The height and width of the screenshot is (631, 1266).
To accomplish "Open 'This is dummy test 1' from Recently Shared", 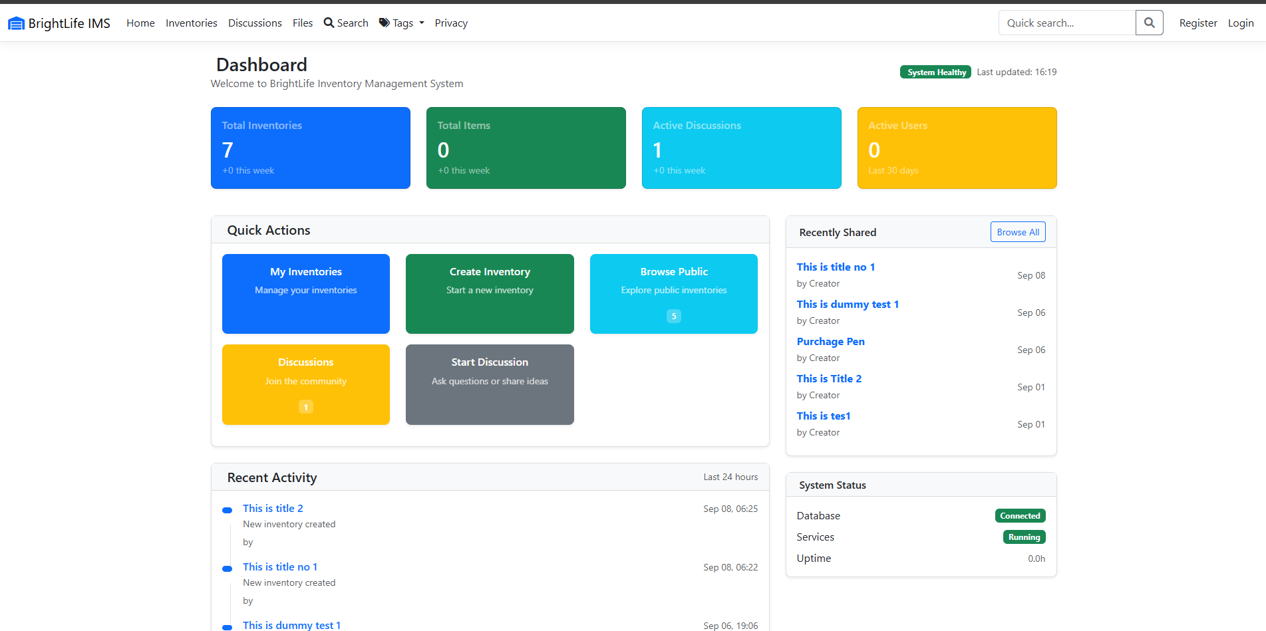I will 848,304.
